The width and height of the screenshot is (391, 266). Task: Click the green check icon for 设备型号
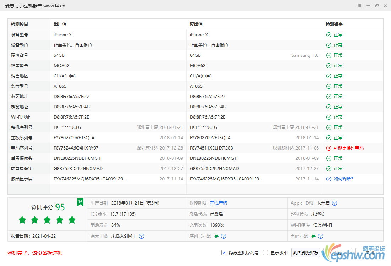tap(329, 35)
